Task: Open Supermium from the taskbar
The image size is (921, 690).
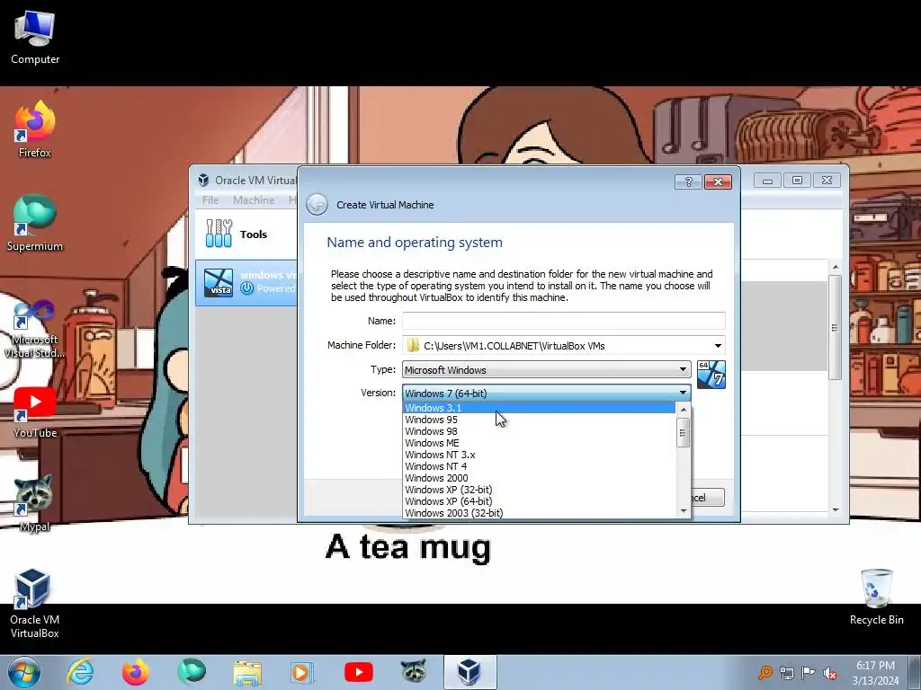Action: (192, 672)
